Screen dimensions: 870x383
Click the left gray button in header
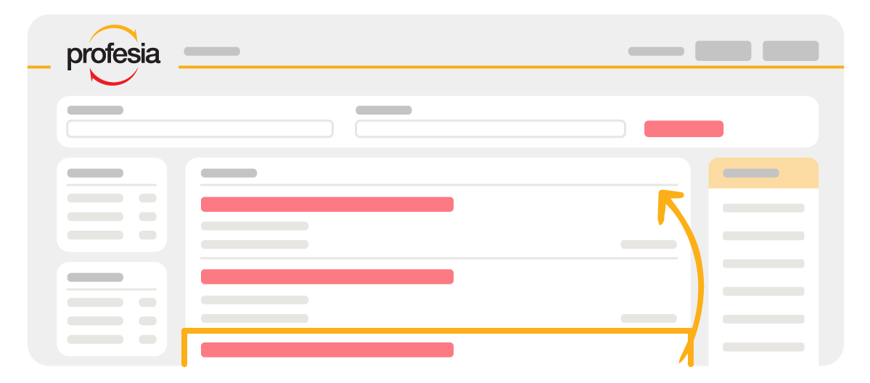(x=723, y=51)
